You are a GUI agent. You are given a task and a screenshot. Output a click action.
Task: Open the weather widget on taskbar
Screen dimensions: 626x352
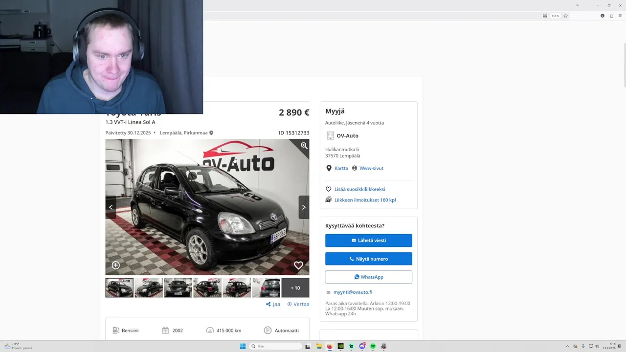18,346
